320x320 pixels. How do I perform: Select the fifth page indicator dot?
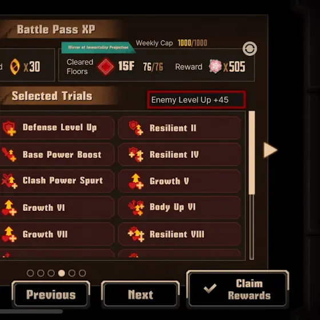[x=72, y=273]
